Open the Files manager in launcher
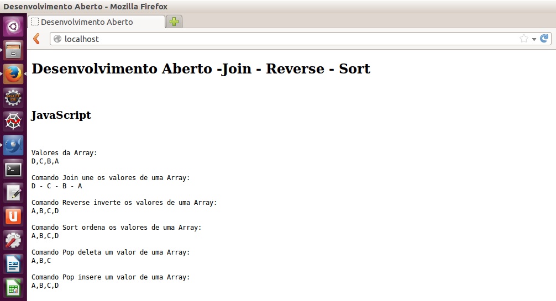This screenshot has height=301, width=556. (x=13, y=50)
